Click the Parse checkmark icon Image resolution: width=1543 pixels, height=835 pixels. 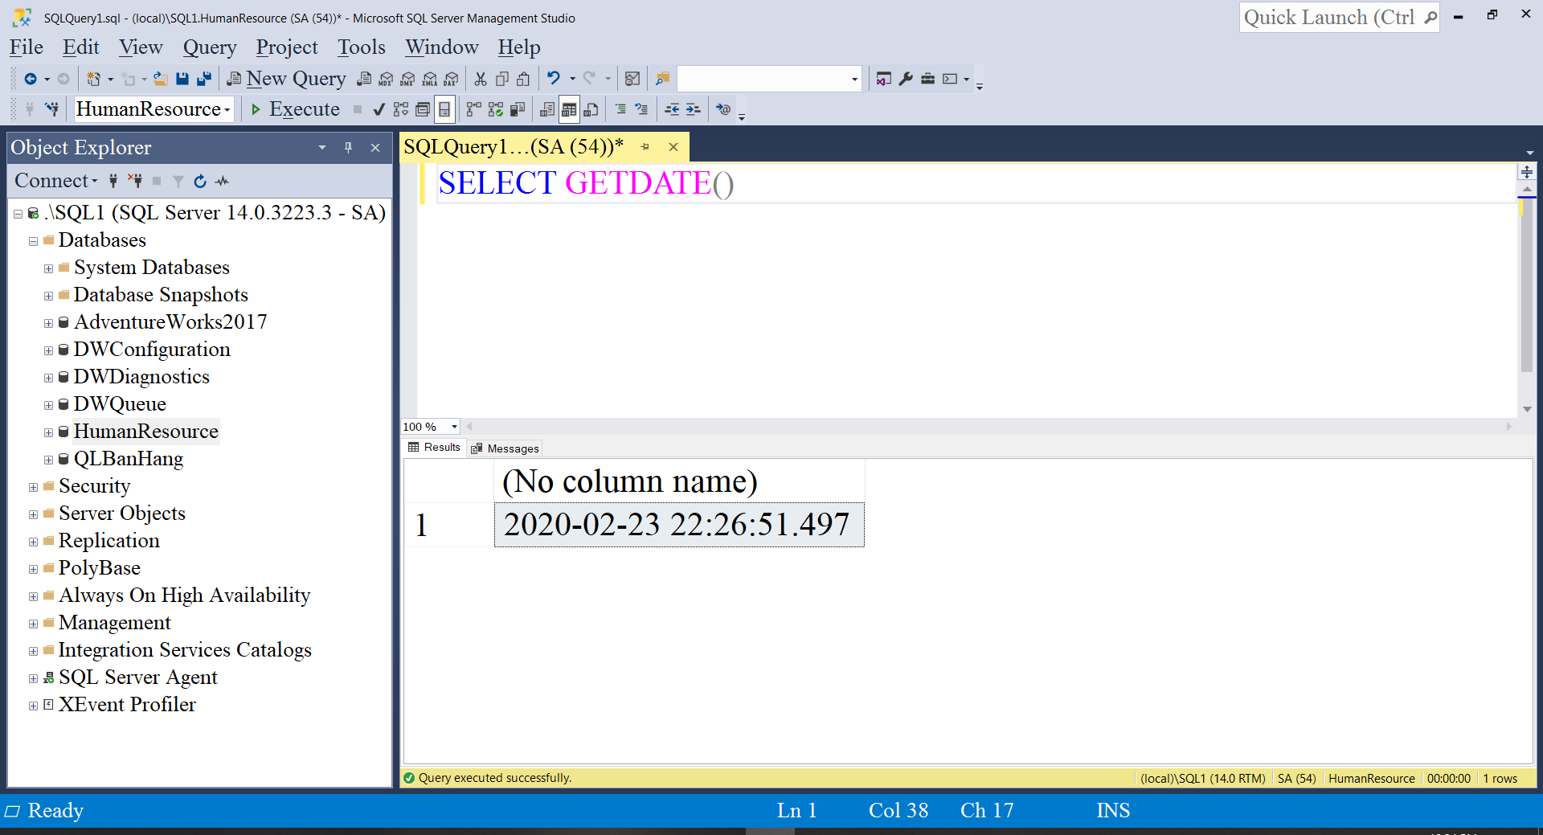379,109
